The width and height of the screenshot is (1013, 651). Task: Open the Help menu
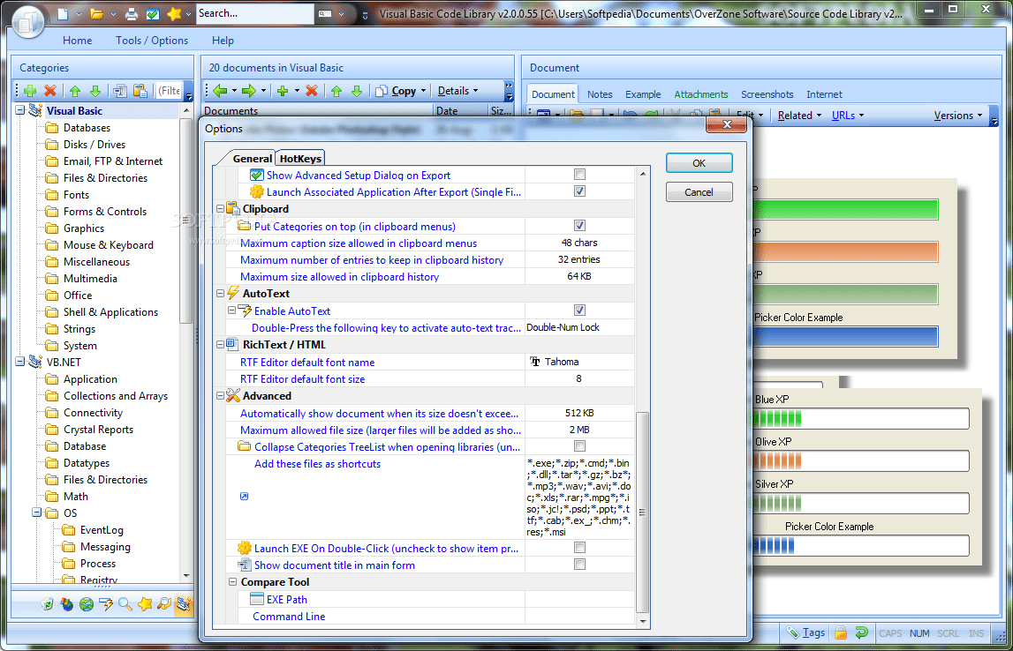pyautogui.click(x=223, y=40)
